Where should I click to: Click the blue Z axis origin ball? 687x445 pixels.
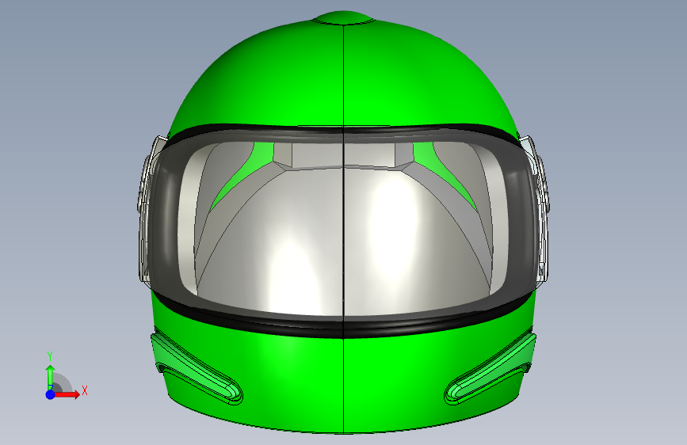pyautogui.click(x=51, y=394)
